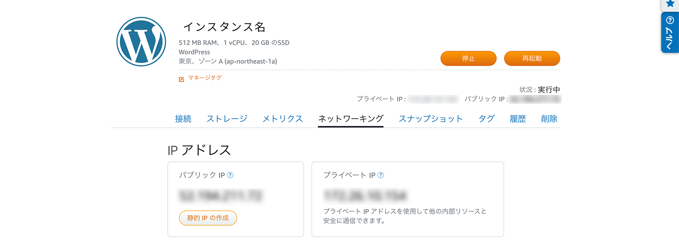679x249 pixels.
Task: Select the ネットワーキング tab
Action: click(x=351, y=119)
